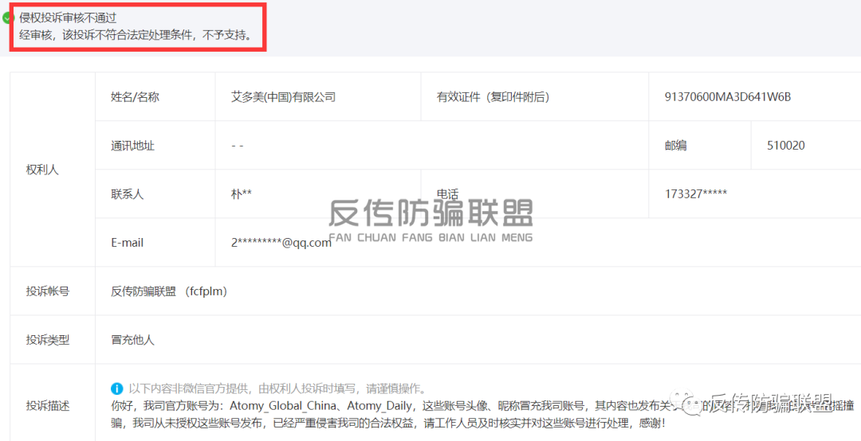The height and width of the screenshot is (441, 861).
Task: Select company name '艾多美(中国)有限公司'
Action: [x=283, y=98]
